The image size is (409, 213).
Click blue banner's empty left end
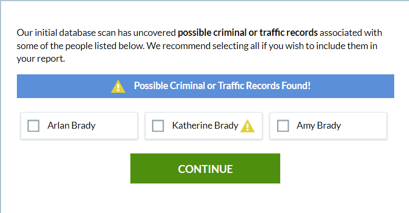[53, 86]
